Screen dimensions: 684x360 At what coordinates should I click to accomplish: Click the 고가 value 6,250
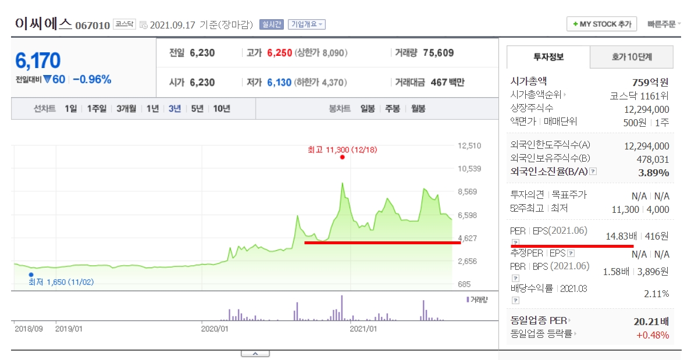click(x=280, y=53)
